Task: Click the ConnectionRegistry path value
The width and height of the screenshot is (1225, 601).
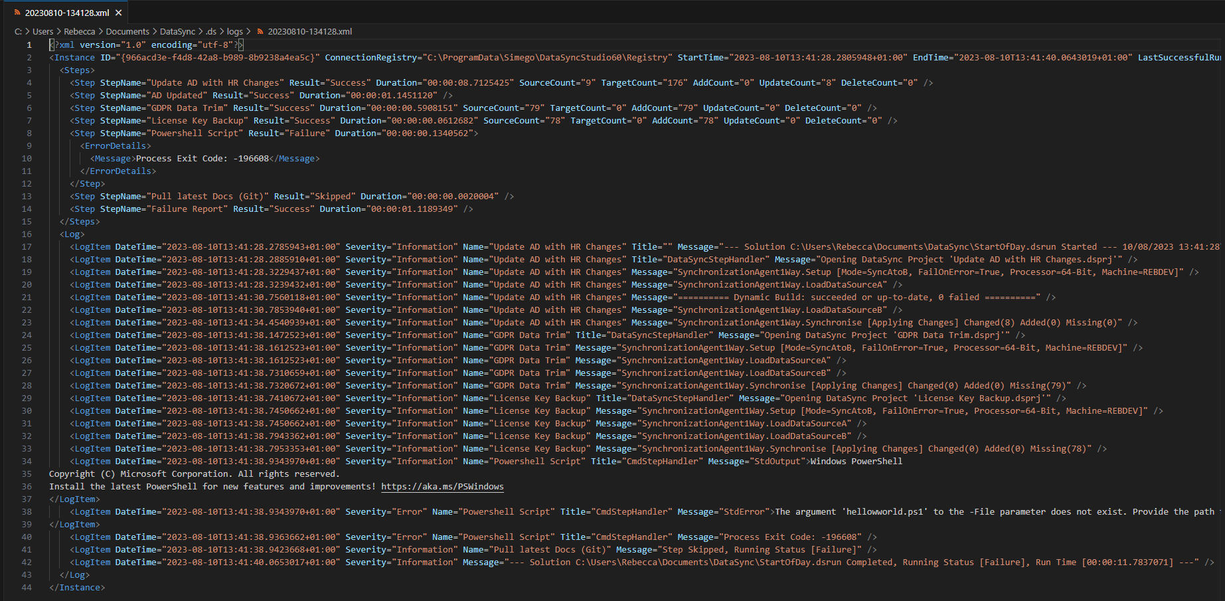Action: click(547, 58)
